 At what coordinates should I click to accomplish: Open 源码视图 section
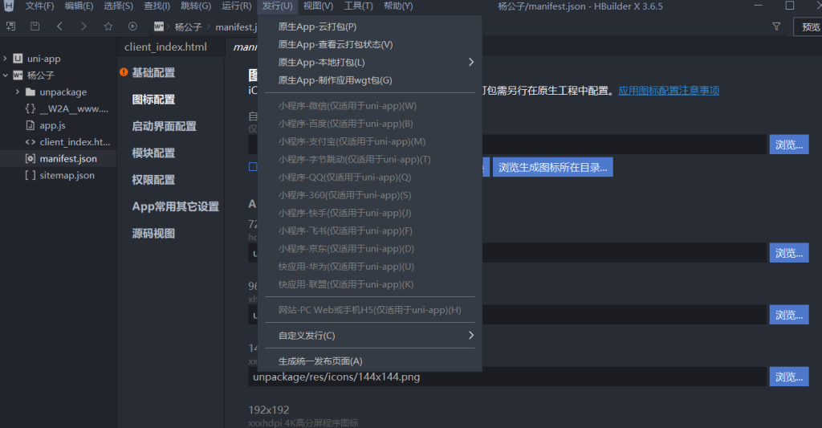[153, 233]
